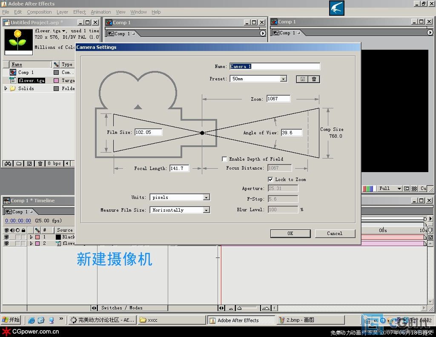
Task: Open the flower.tga footage dropdown arrow
Action: tap(64, 31)
